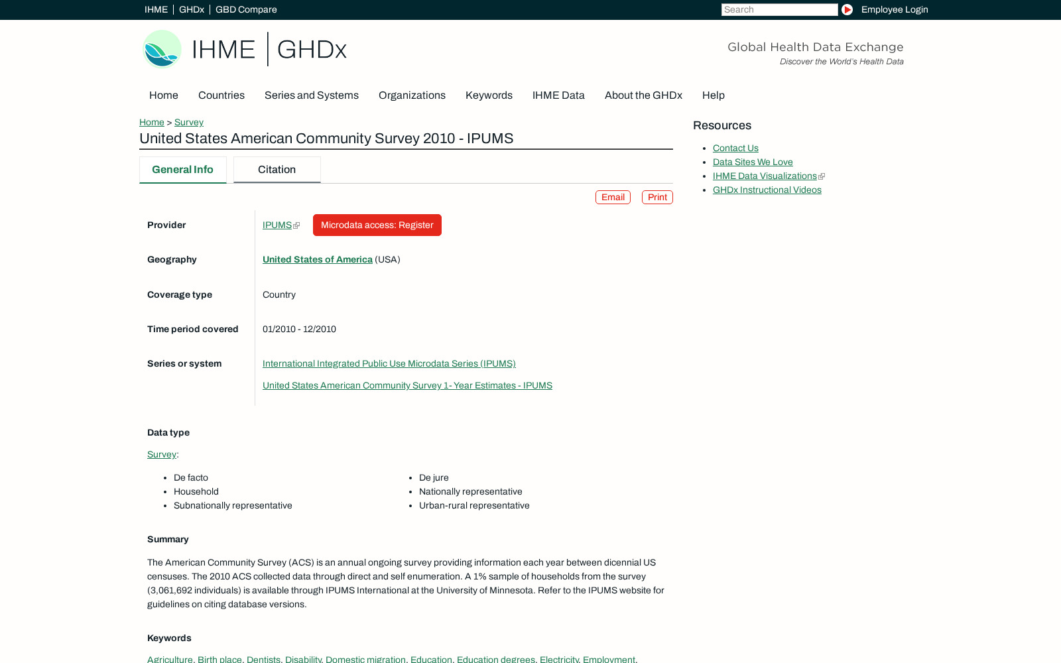1061x663 pixels.
Task: Click the 'Subnationally representative' list item
Action: pos(233,506)
